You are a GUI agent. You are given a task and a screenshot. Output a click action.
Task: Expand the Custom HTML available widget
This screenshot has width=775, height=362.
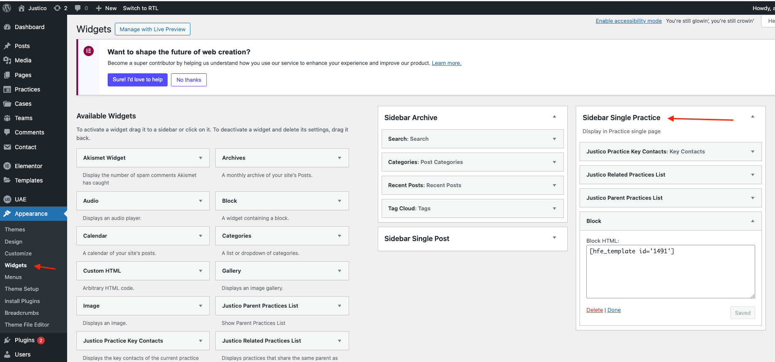point(201,271)
